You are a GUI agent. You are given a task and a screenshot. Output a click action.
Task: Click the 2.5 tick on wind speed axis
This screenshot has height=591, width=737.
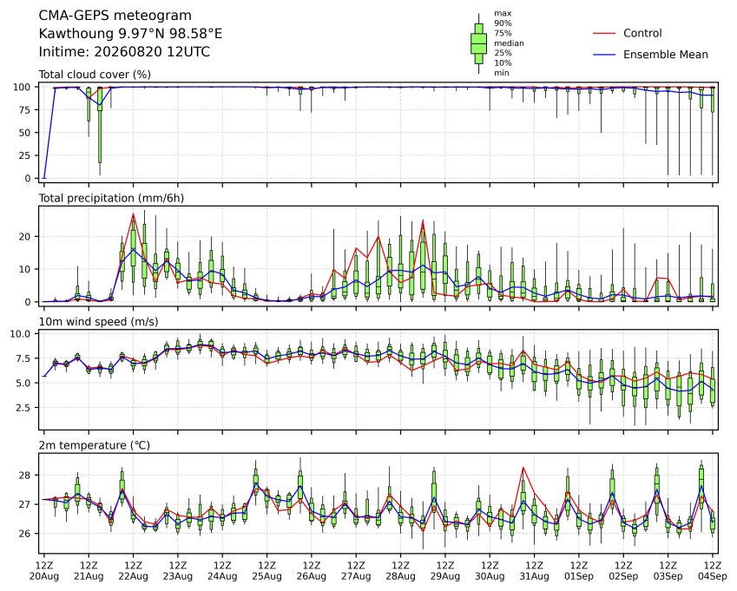(x=23, y=408)
